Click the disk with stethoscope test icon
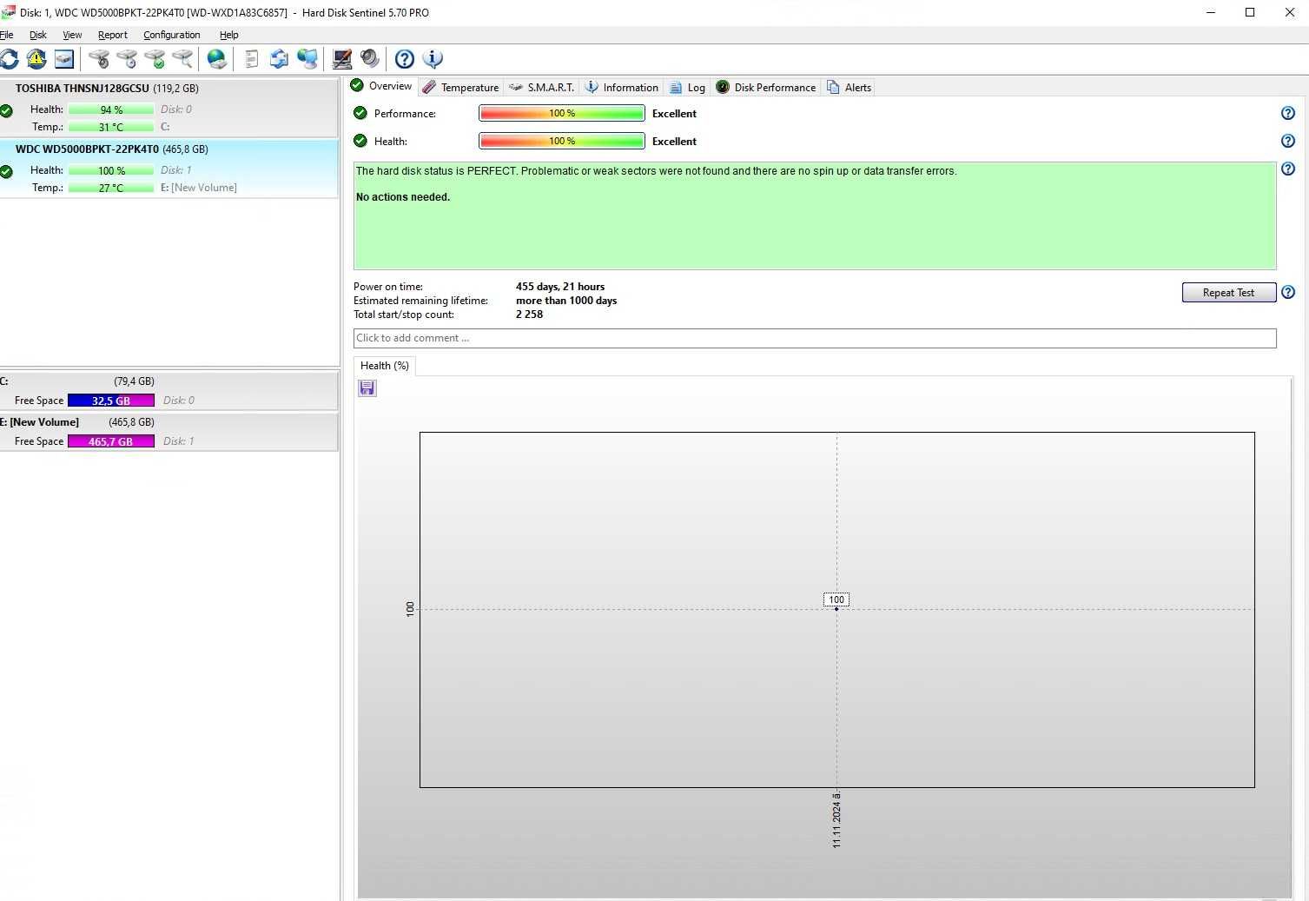 pos(99,58)
